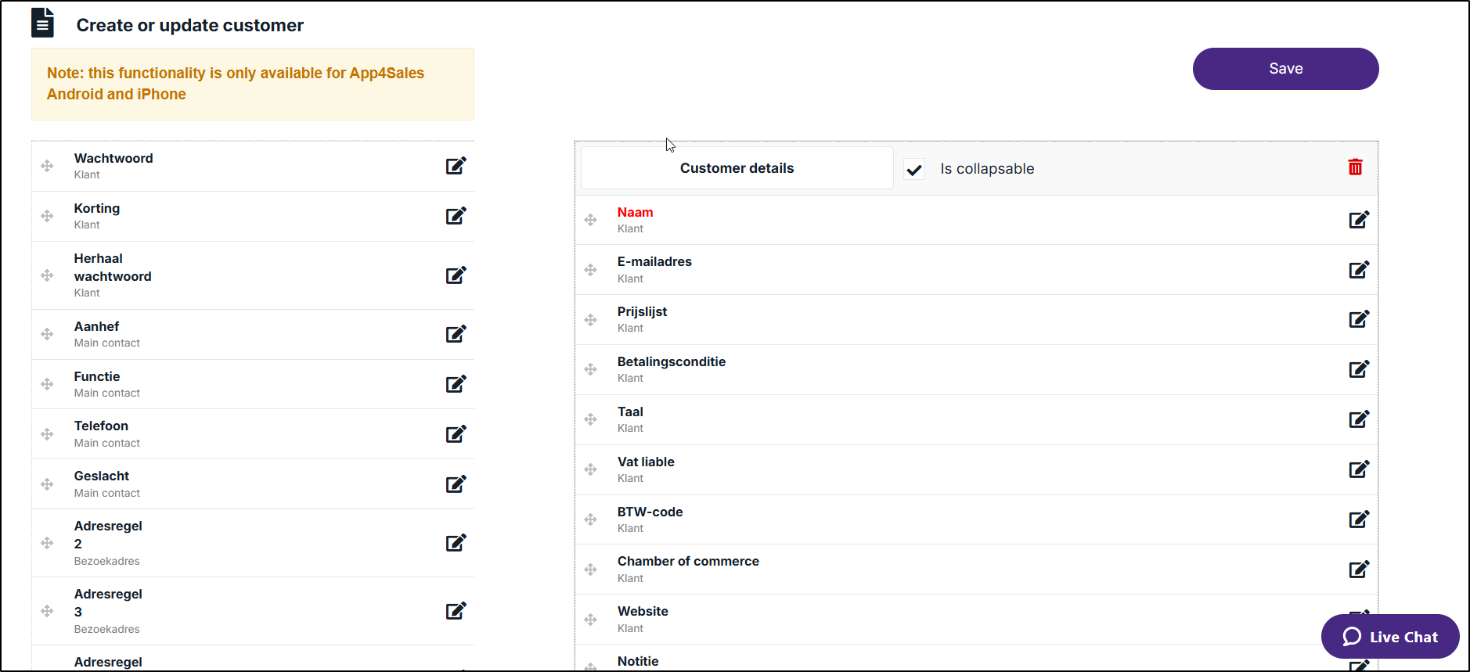Edit the Chamber of commerce field
The width and height of the screenshot is (1470, 672).
click(1359, 570)
